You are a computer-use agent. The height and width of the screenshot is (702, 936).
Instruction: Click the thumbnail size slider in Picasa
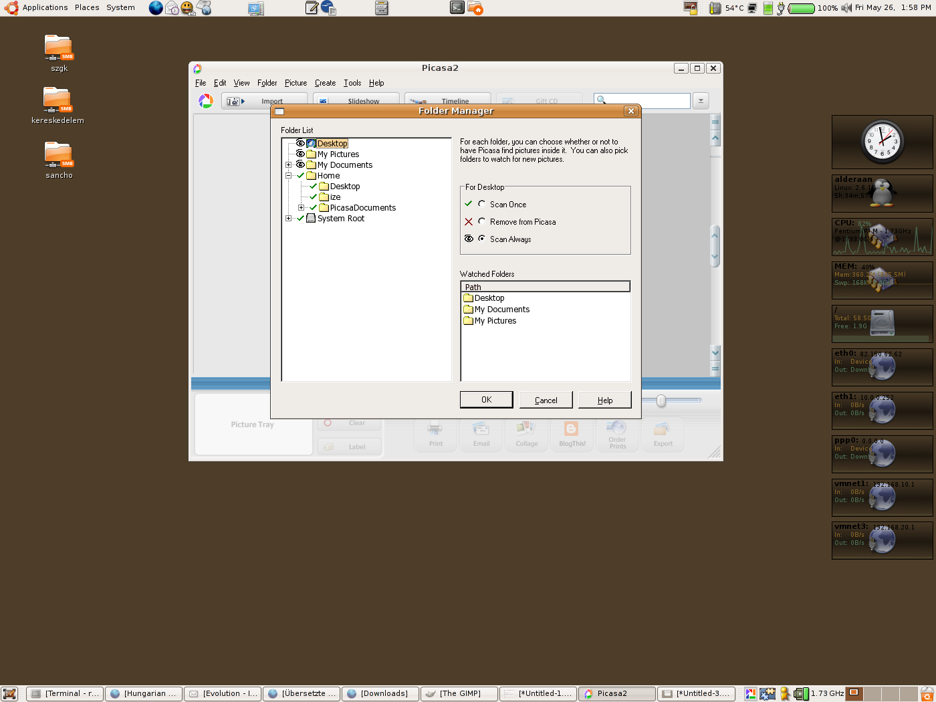coord(661,400)
